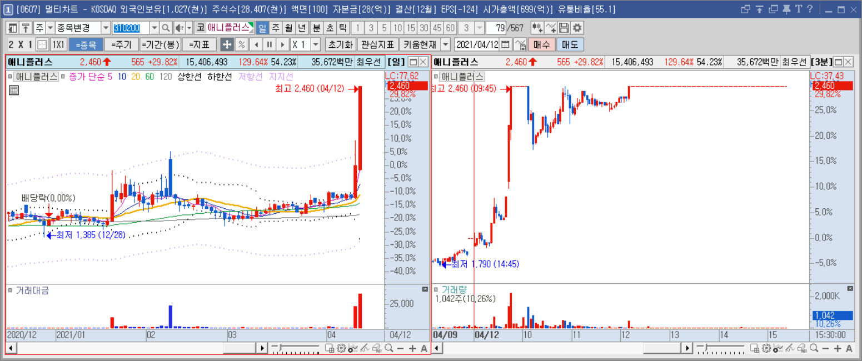The width and height of the screenshot is (862, 361).
Task: Zoom out 3-minute chart with minus icon
Action: tap(825, 348)
